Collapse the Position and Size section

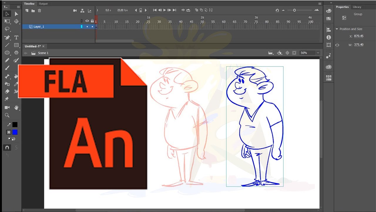[337, 29]
